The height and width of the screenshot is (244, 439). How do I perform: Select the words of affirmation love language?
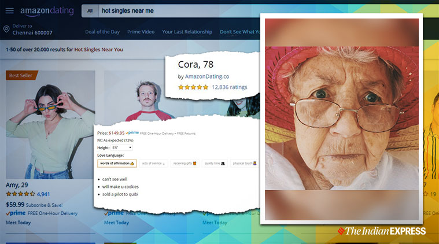pos(117,164)
